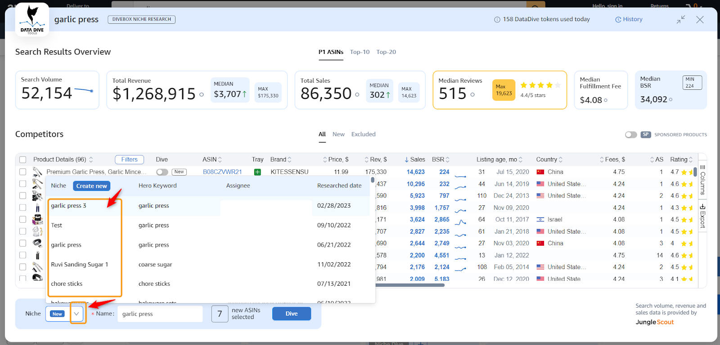The image size is (720, 345).
Task: Select 'garlic press 3' niche from list
Action: click(x=68, y=206)
